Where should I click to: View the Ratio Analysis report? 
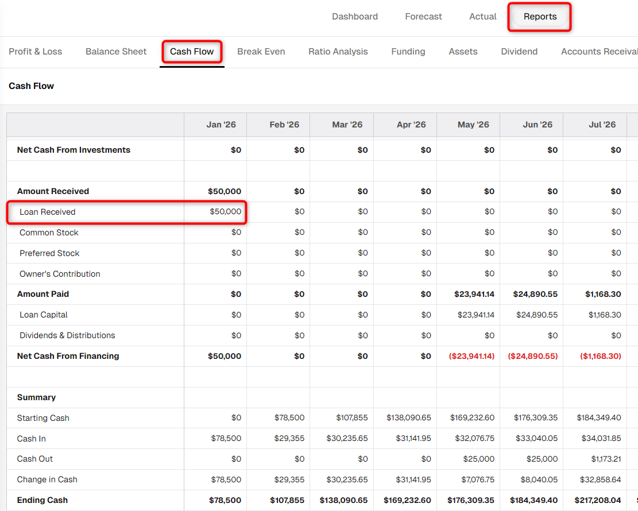(x=338, y=52)
